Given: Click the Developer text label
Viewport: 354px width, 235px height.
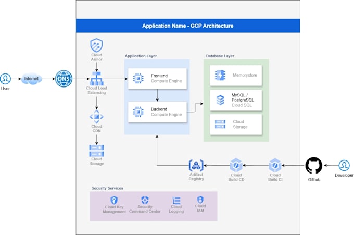Looking at the screenshot, I should click(344, 175).
